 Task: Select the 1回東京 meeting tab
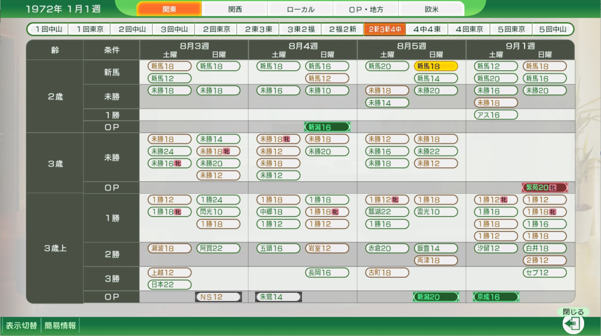coord(90,29)
